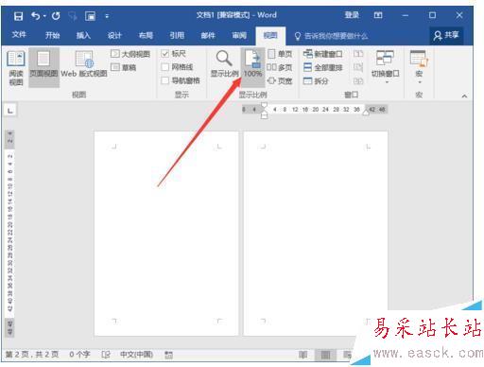Switch to the 邮件 tab

pos(208,35)
